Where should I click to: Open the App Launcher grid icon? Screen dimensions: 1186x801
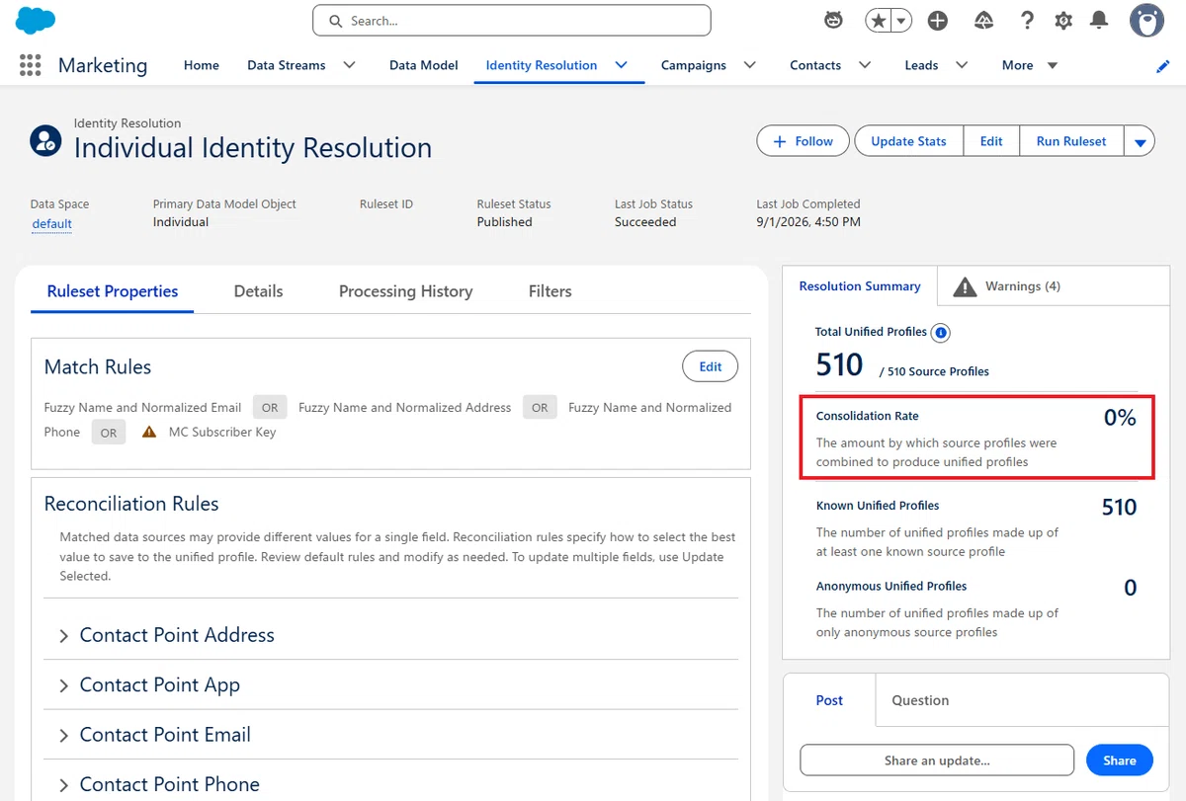31,65
